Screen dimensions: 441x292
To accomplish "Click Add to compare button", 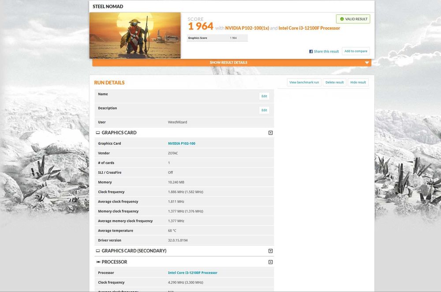I will coord(356,51).
